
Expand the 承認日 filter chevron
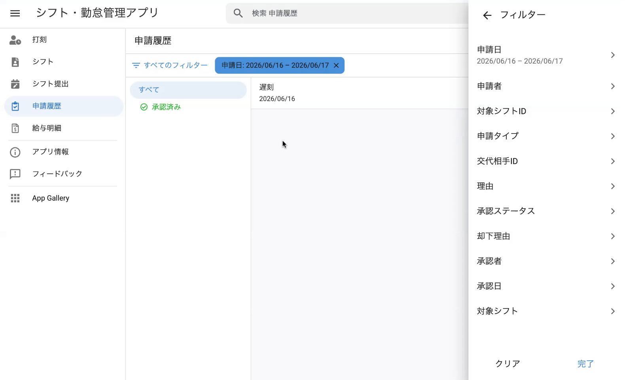coord(613,286)
